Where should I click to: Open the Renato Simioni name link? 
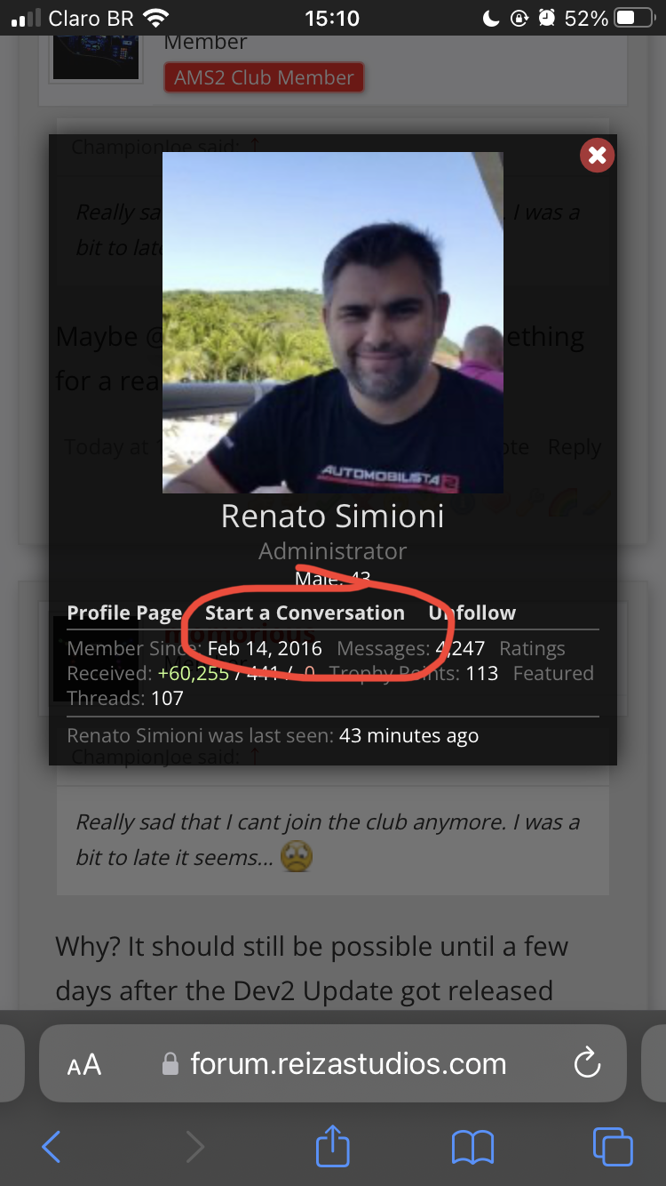[x=333, y=516]
